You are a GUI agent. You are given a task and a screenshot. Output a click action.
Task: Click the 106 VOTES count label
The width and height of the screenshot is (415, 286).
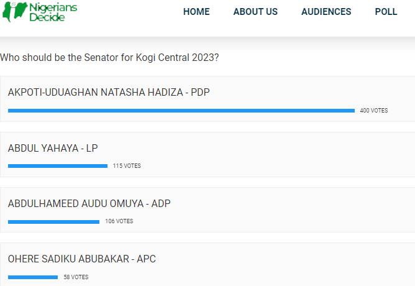click(x=119, y=221)
